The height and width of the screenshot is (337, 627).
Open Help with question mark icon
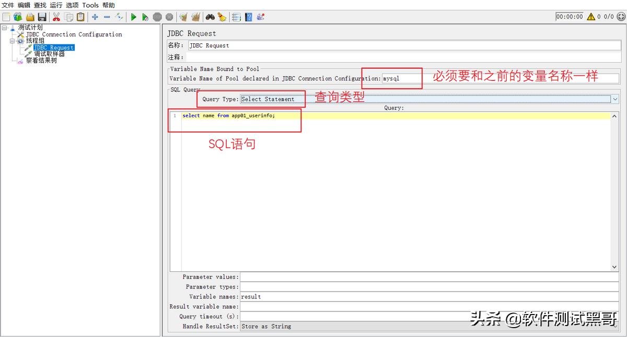(248, 17)
